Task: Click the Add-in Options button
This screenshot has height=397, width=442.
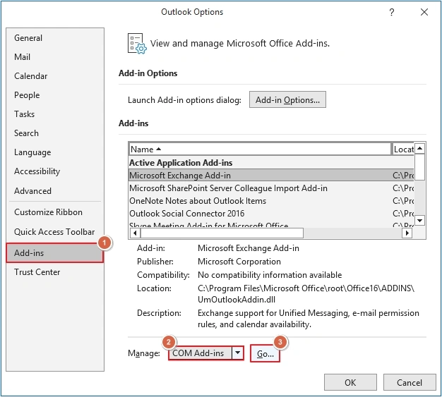Action: pyautogui.click(x=287, y=99)
